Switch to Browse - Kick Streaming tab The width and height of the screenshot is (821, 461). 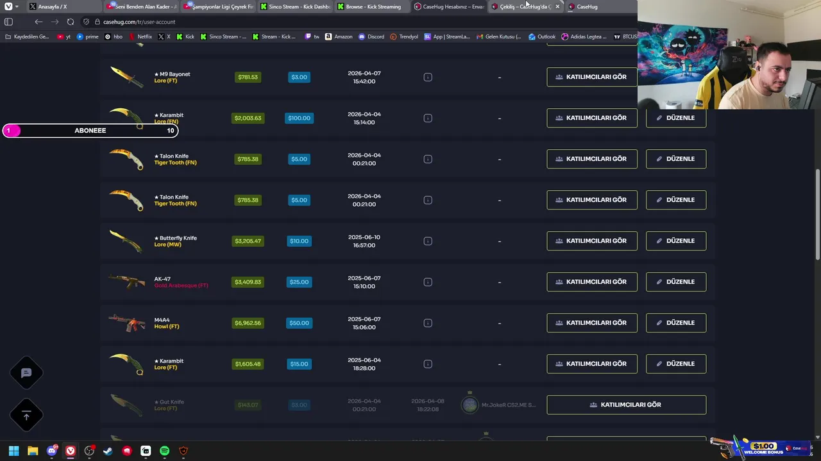[x=372, y=6]
